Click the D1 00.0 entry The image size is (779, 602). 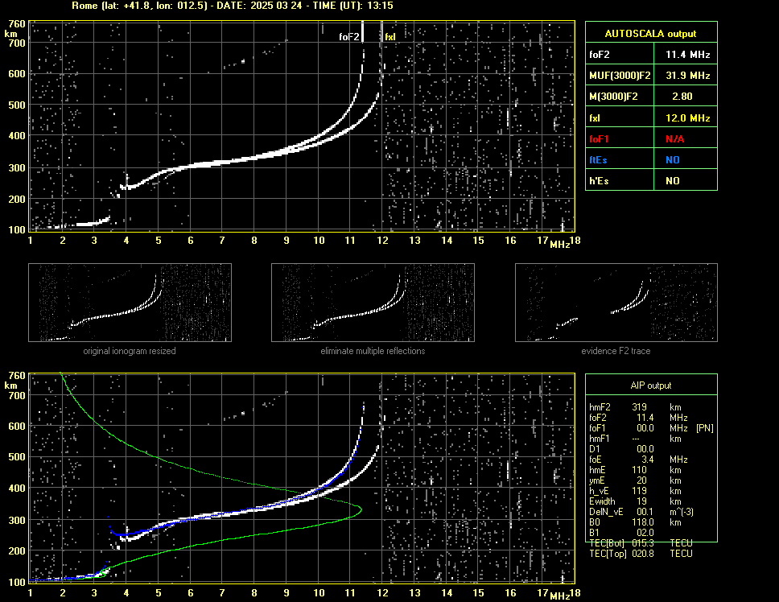621,449
